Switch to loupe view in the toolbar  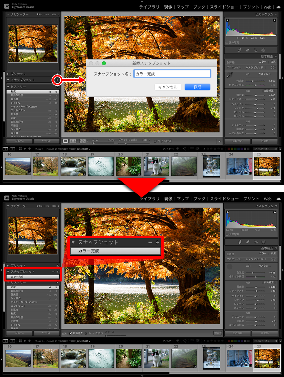(x=66, y=141)
